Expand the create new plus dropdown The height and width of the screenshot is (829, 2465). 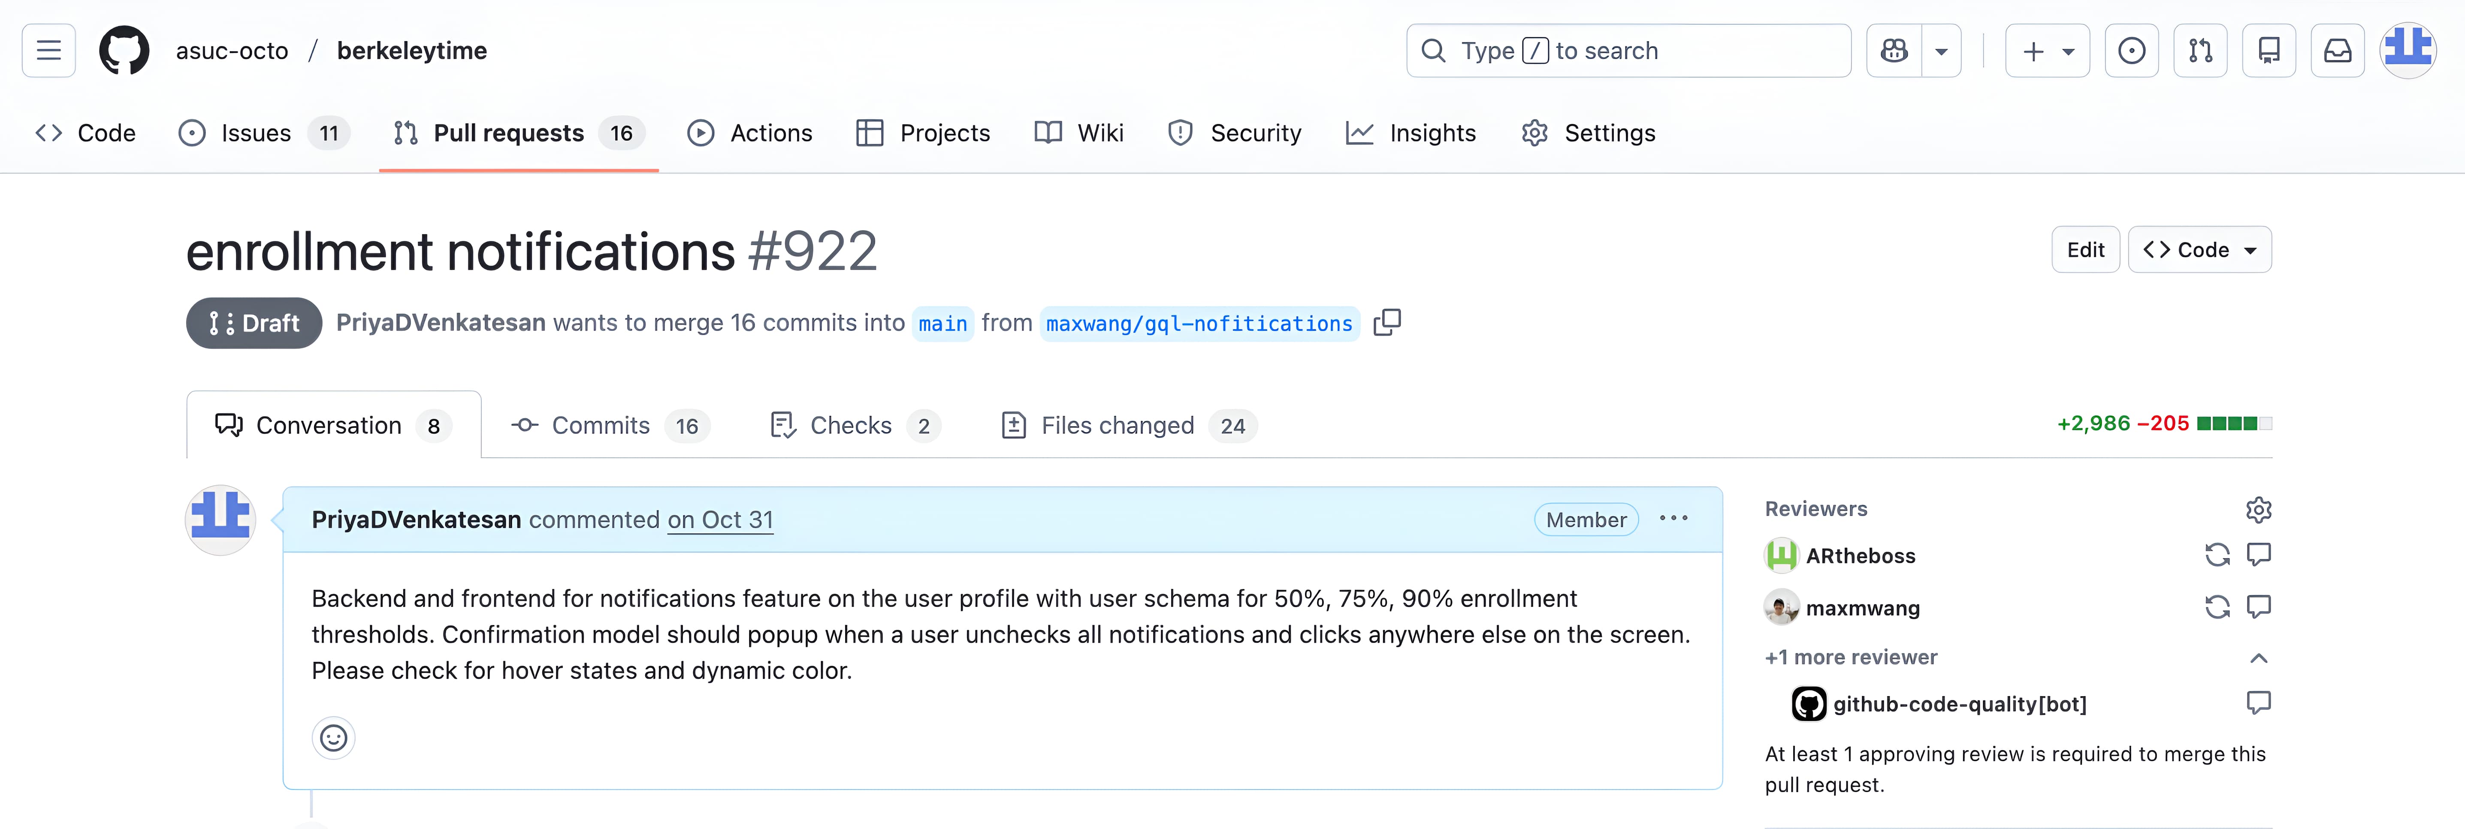pyautogui.click(x=2047, y=51)
